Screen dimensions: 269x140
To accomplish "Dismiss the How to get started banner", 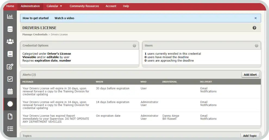I will point(255,18).
